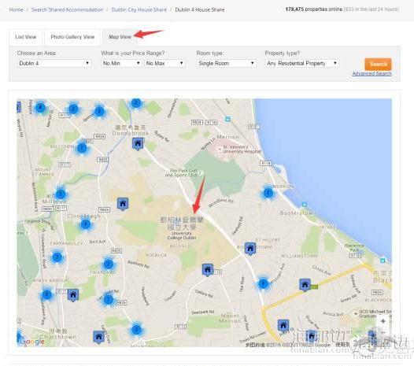This screenshot has width=414, height=366.
Task: Click the house marker near Windy Arbour
Action: point(73,294)
